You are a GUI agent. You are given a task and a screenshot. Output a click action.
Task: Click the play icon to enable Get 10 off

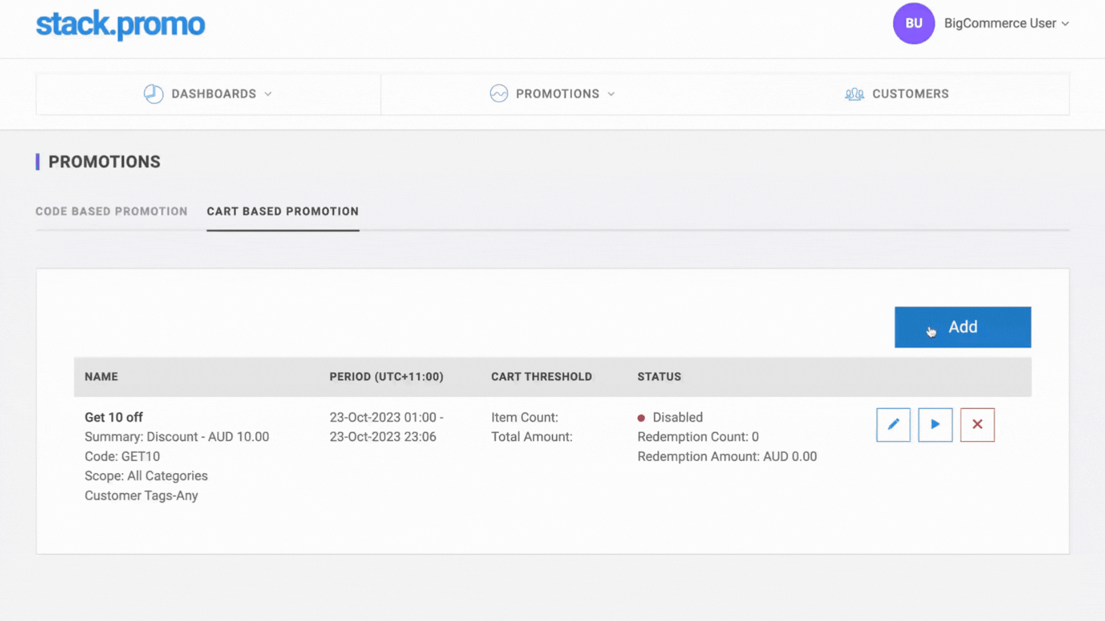pyautogui.click(x=935, y=425)
